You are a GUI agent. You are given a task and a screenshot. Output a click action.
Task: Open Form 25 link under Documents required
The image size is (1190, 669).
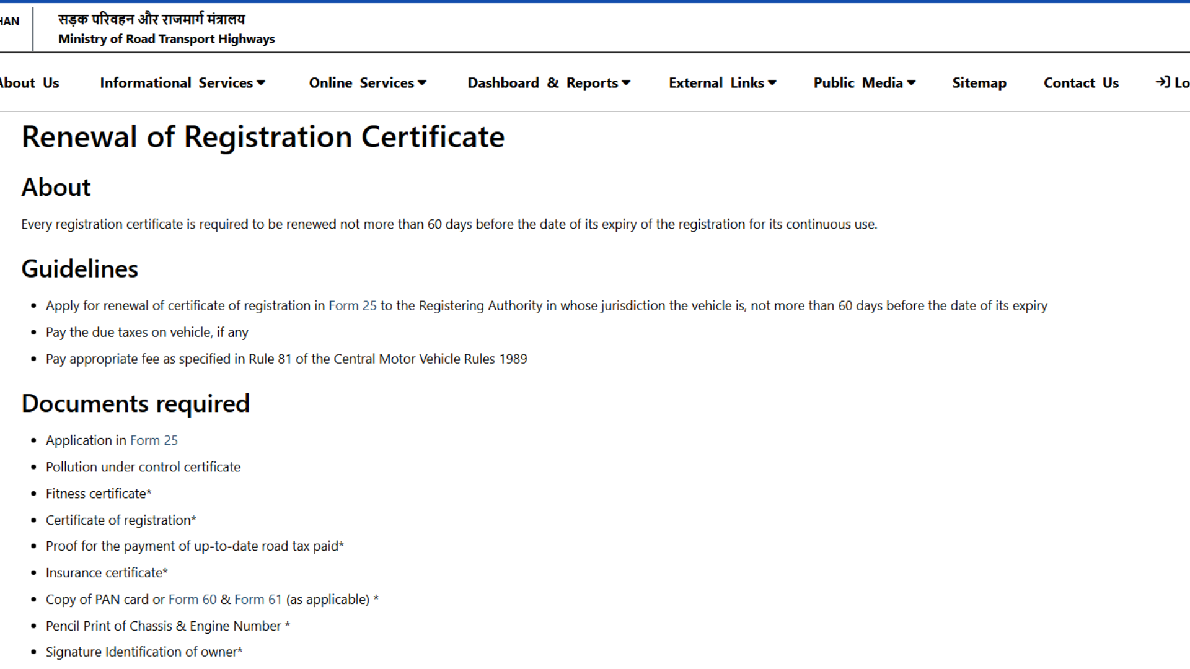154,440
